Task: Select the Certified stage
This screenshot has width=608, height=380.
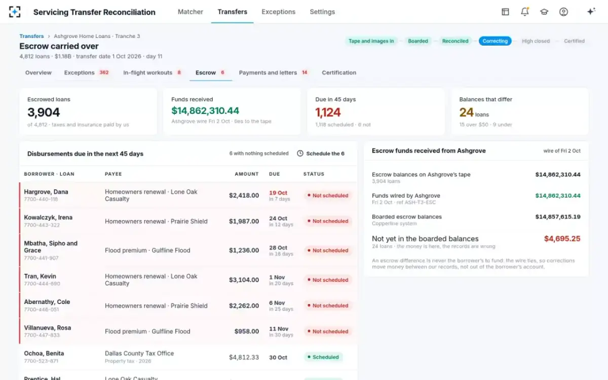Action: (x=574, y=41)
